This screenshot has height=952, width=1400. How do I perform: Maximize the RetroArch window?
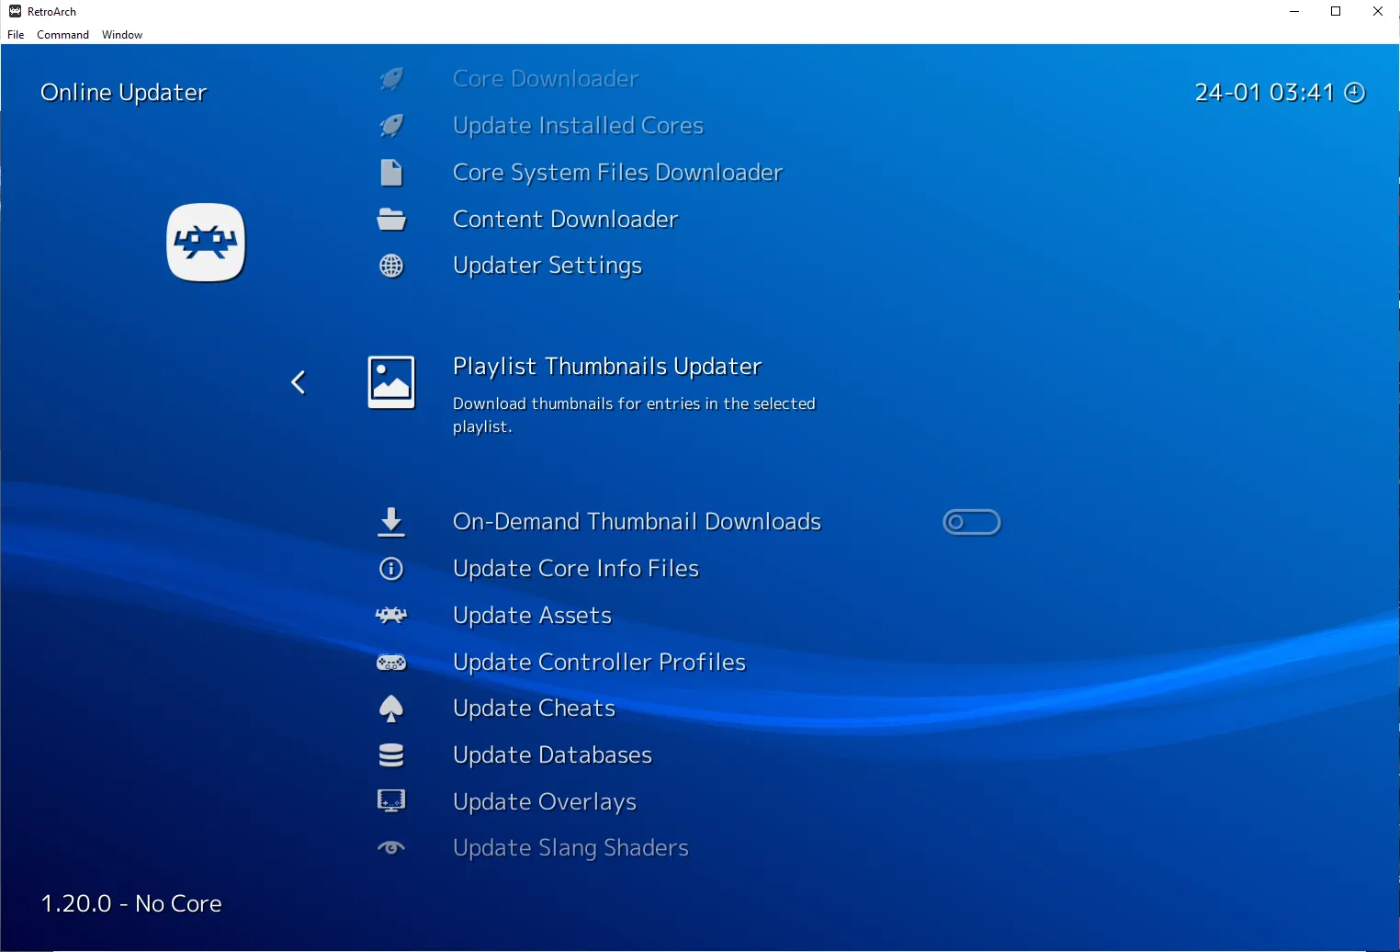pos(1336,11)
